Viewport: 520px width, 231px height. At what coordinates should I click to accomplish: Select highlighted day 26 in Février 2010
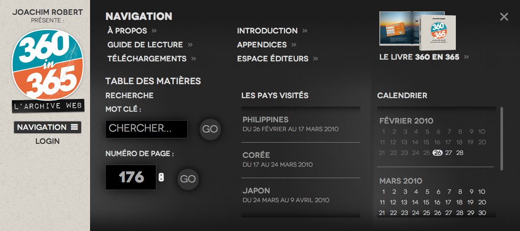pos(437,153)
